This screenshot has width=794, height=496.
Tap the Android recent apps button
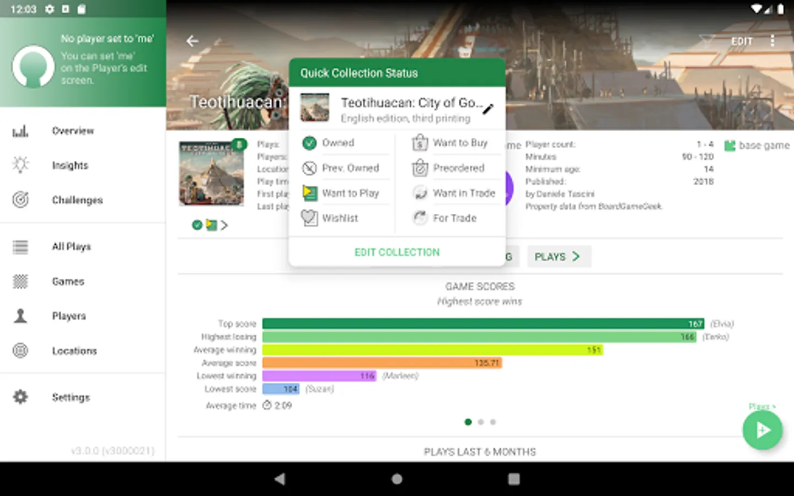[514, 479]
